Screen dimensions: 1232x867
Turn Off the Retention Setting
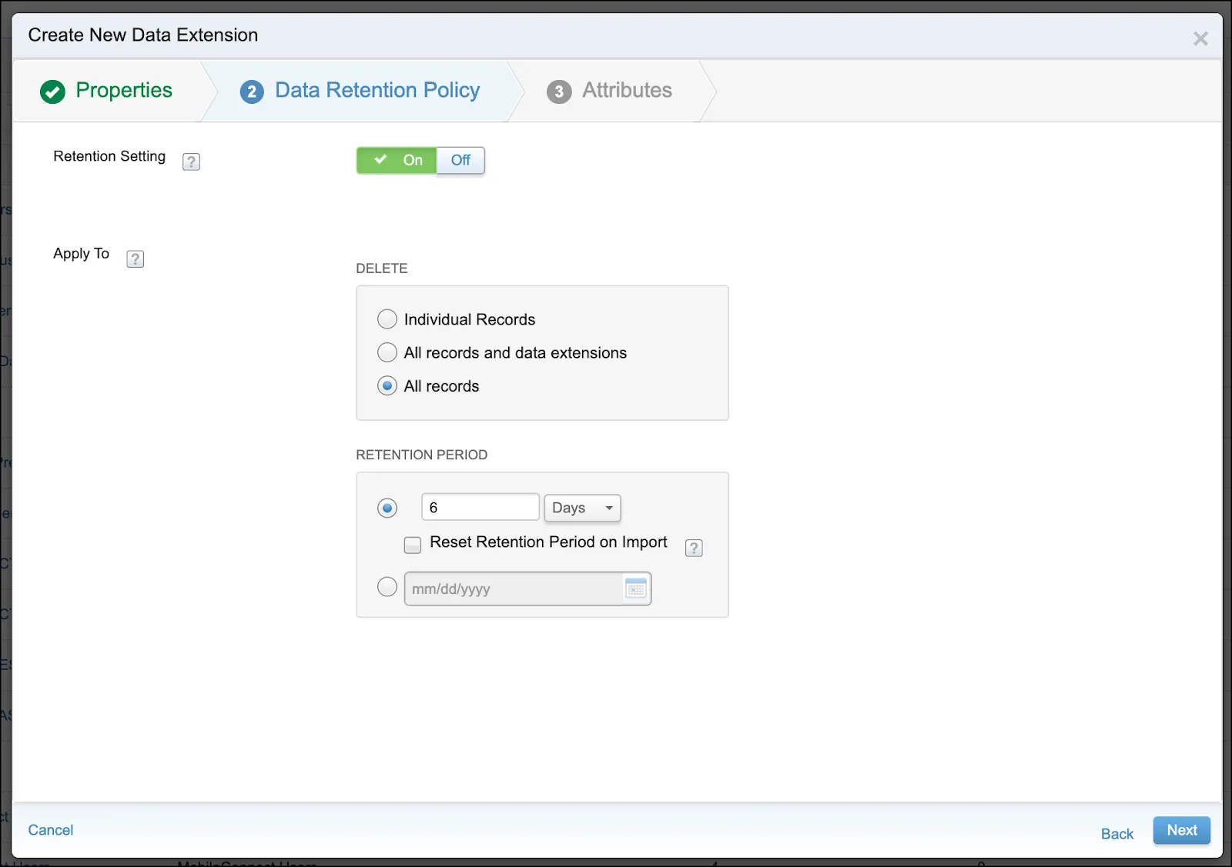[460, 160]
